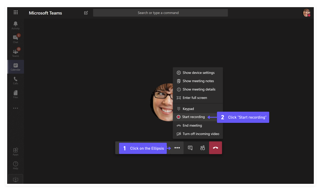Choose Enter full screen
The height and width of the screenshot is (191, 321).
click(198, 98)
